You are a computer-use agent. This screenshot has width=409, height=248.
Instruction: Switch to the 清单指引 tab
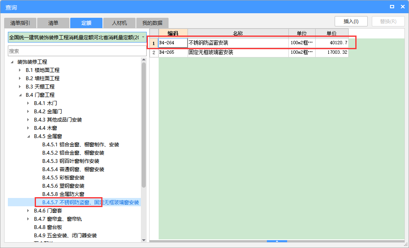(20, 23)
